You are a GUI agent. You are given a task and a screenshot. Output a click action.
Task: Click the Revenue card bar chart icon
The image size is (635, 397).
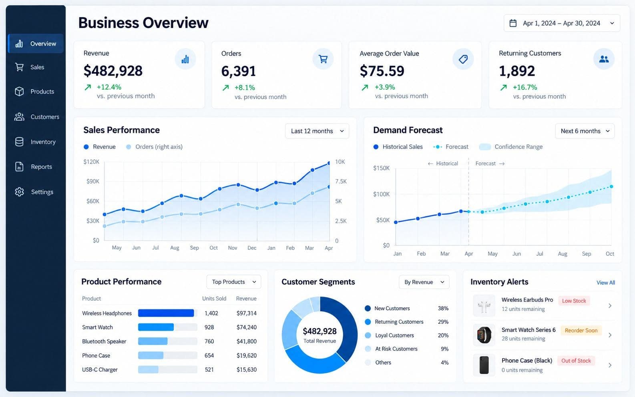(185, 59)
